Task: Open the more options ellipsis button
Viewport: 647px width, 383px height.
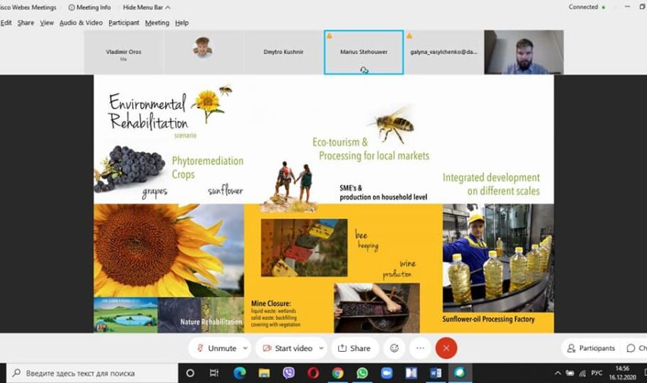Action: (x=420, y=348)
